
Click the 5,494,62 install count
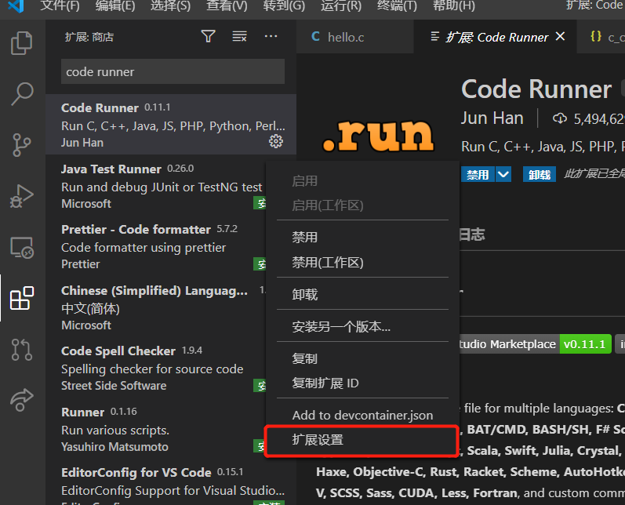pyautogui.click(x=589, y=118)
